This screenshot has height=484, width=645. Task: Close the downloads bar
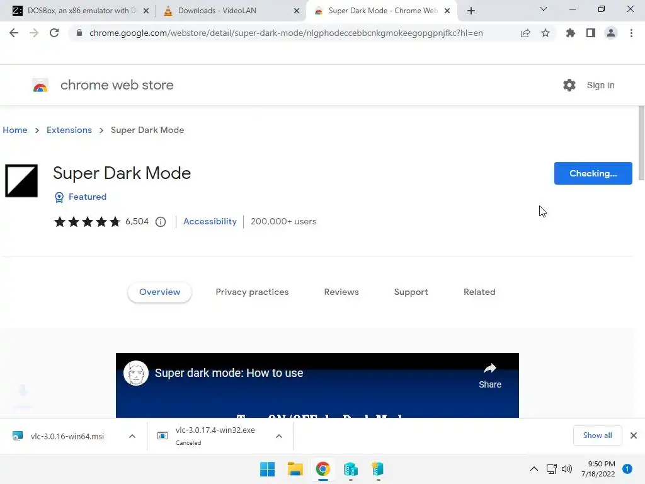click(x=634, y=435)
